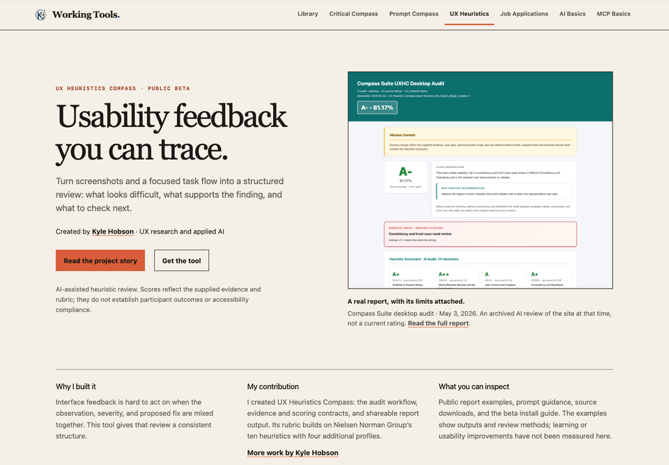
Task: Click the What you can inspect heading
Action: pyautogui.click(x=474, y=386)
